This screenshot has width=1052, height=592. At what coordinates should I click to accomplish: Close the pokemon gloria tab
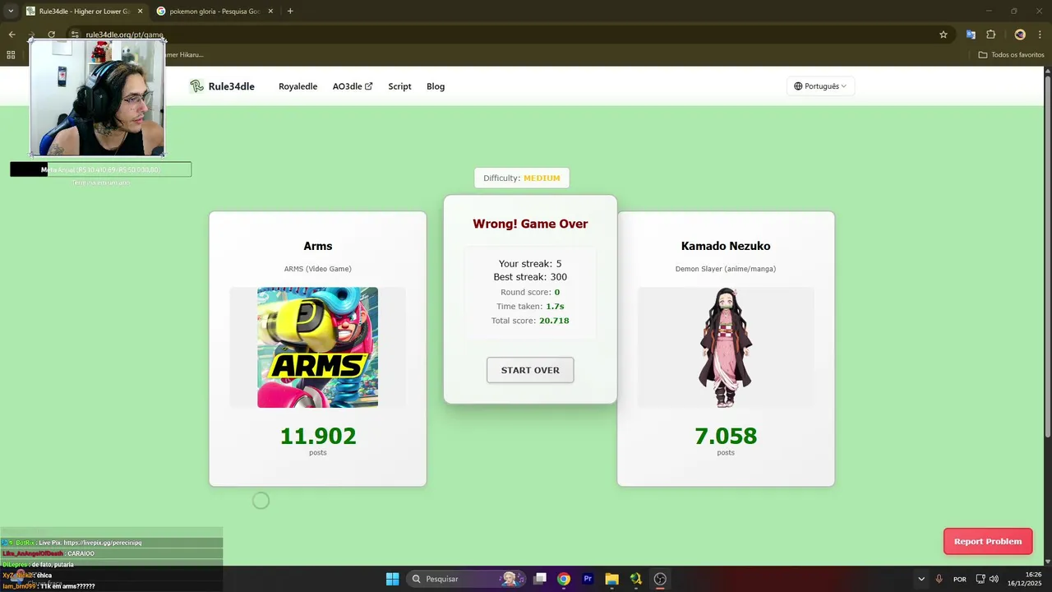[270, 12]
